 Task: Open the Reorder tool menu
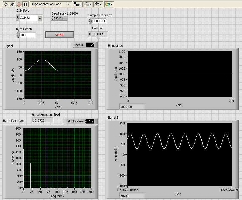point(109,4)
